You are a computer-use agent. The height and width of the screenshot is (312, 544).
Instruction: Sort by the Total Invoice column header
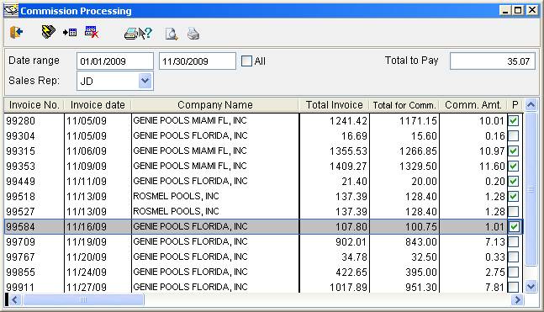click(x=334, y=105)
